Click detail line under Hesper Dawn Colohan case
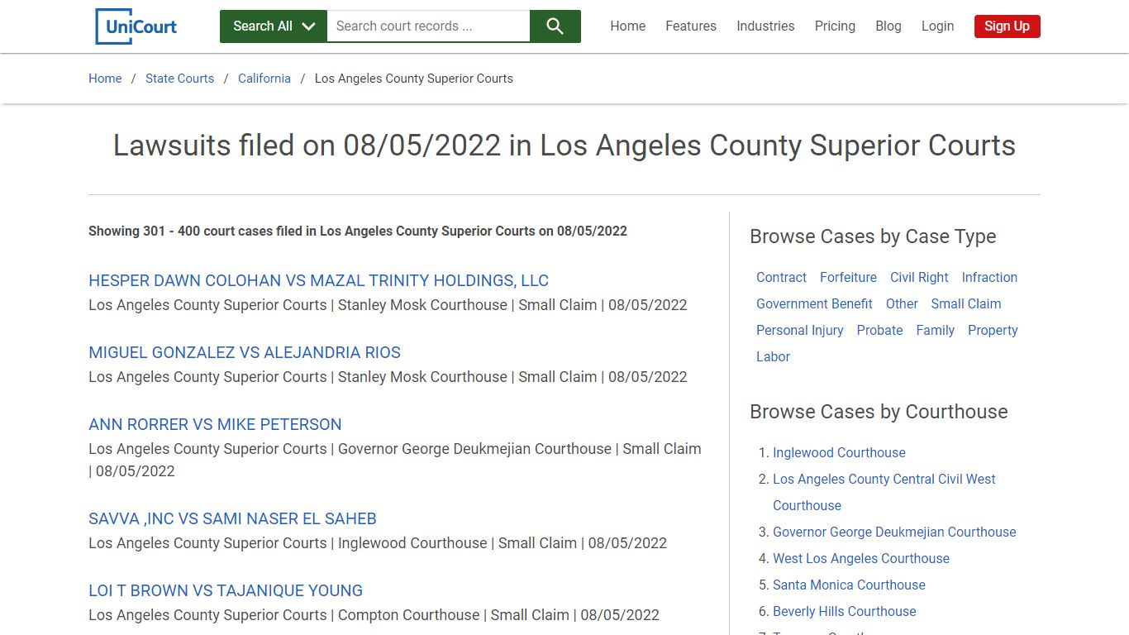 pos(388,305)
